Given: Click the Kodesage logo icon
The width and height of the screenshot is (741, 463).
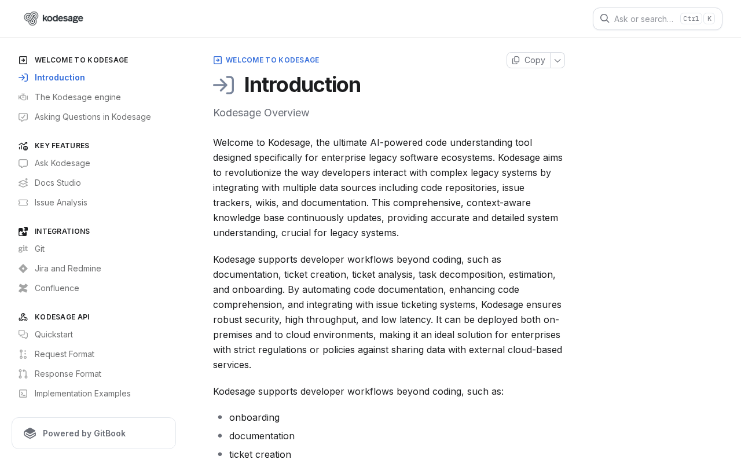Looking at the screenshot, I should (x=31, y=19).
